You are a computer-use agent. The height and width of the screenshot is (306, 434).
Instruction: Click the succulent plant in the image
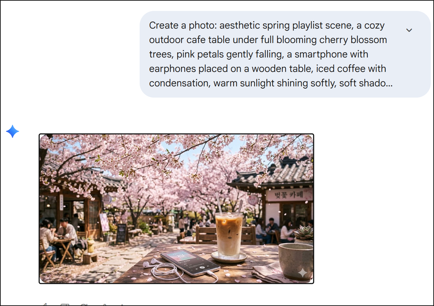coord(304,232)
